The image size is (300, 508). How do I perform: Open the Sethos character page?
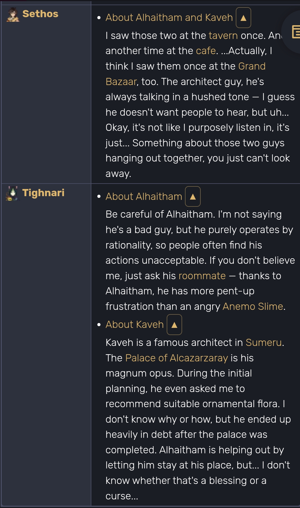[40, 14]
